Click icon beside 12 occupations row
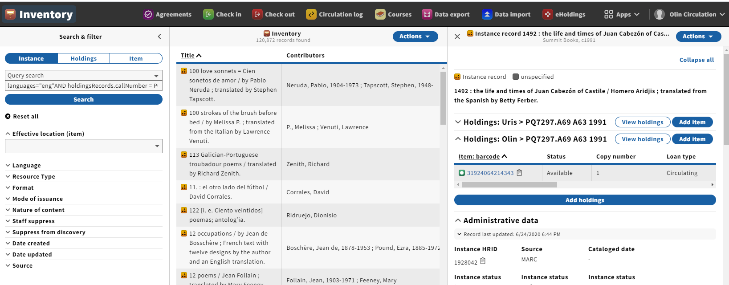 pos(184,233)
